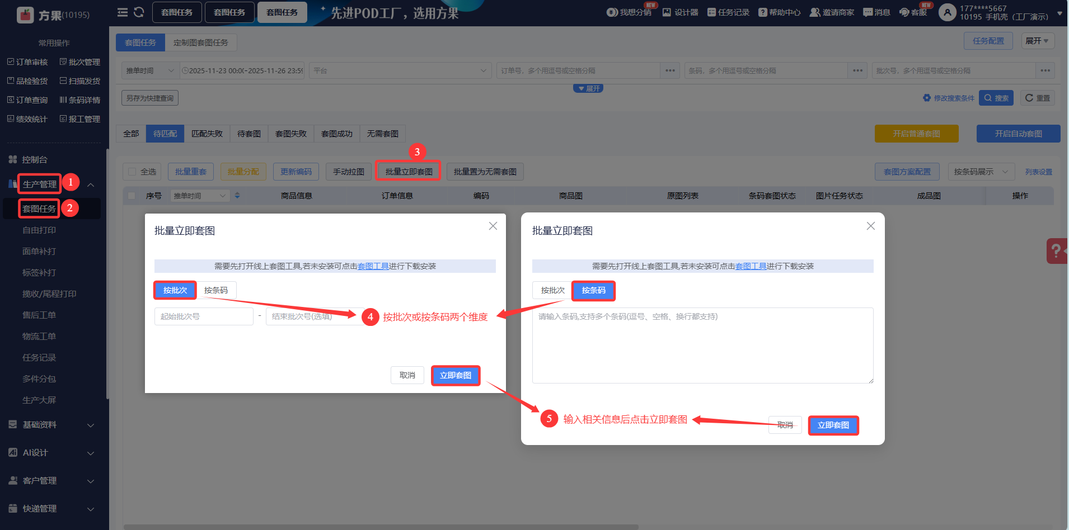Click 邀请商家 to invite merchants
The height and width of the screenshot is (530, 1069).
click(832, 12)
